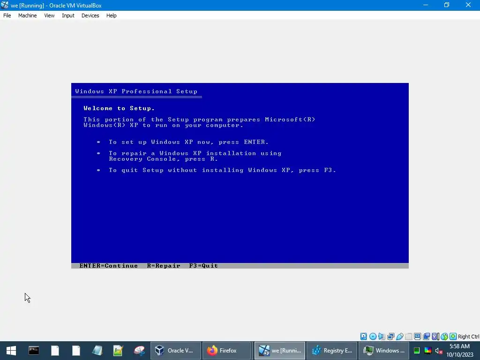Open the clock showing 5:58 AM
Screen dimensions: 480x360
pyautogui.click(x=459, y=351)
